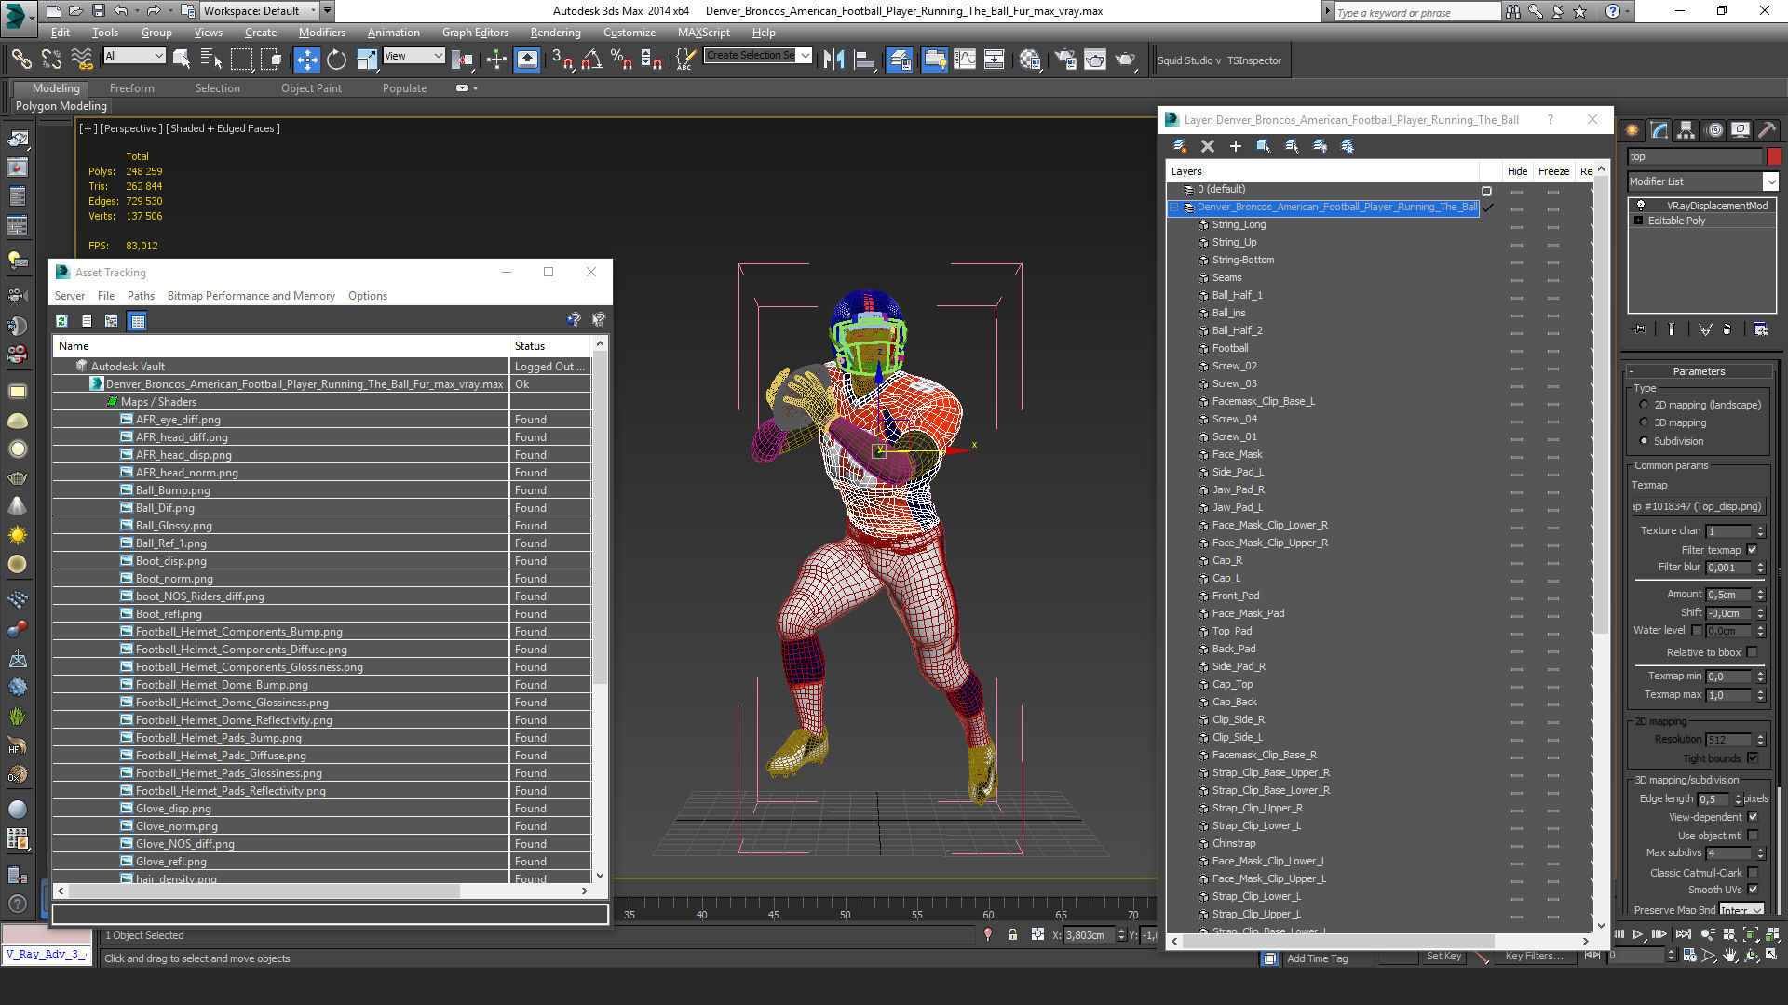Click the object name field containing top
The image size is (1788, 1005).
click(x=1695, y=156)
